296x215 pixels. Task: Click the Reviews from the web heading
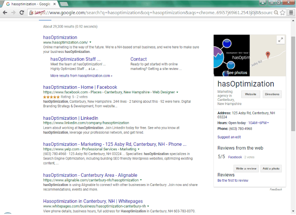tap(240, 148)
